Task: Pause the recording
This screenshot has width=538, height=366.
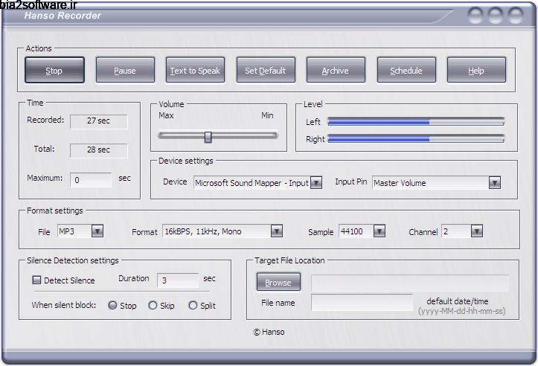Action: pos(125,71)
